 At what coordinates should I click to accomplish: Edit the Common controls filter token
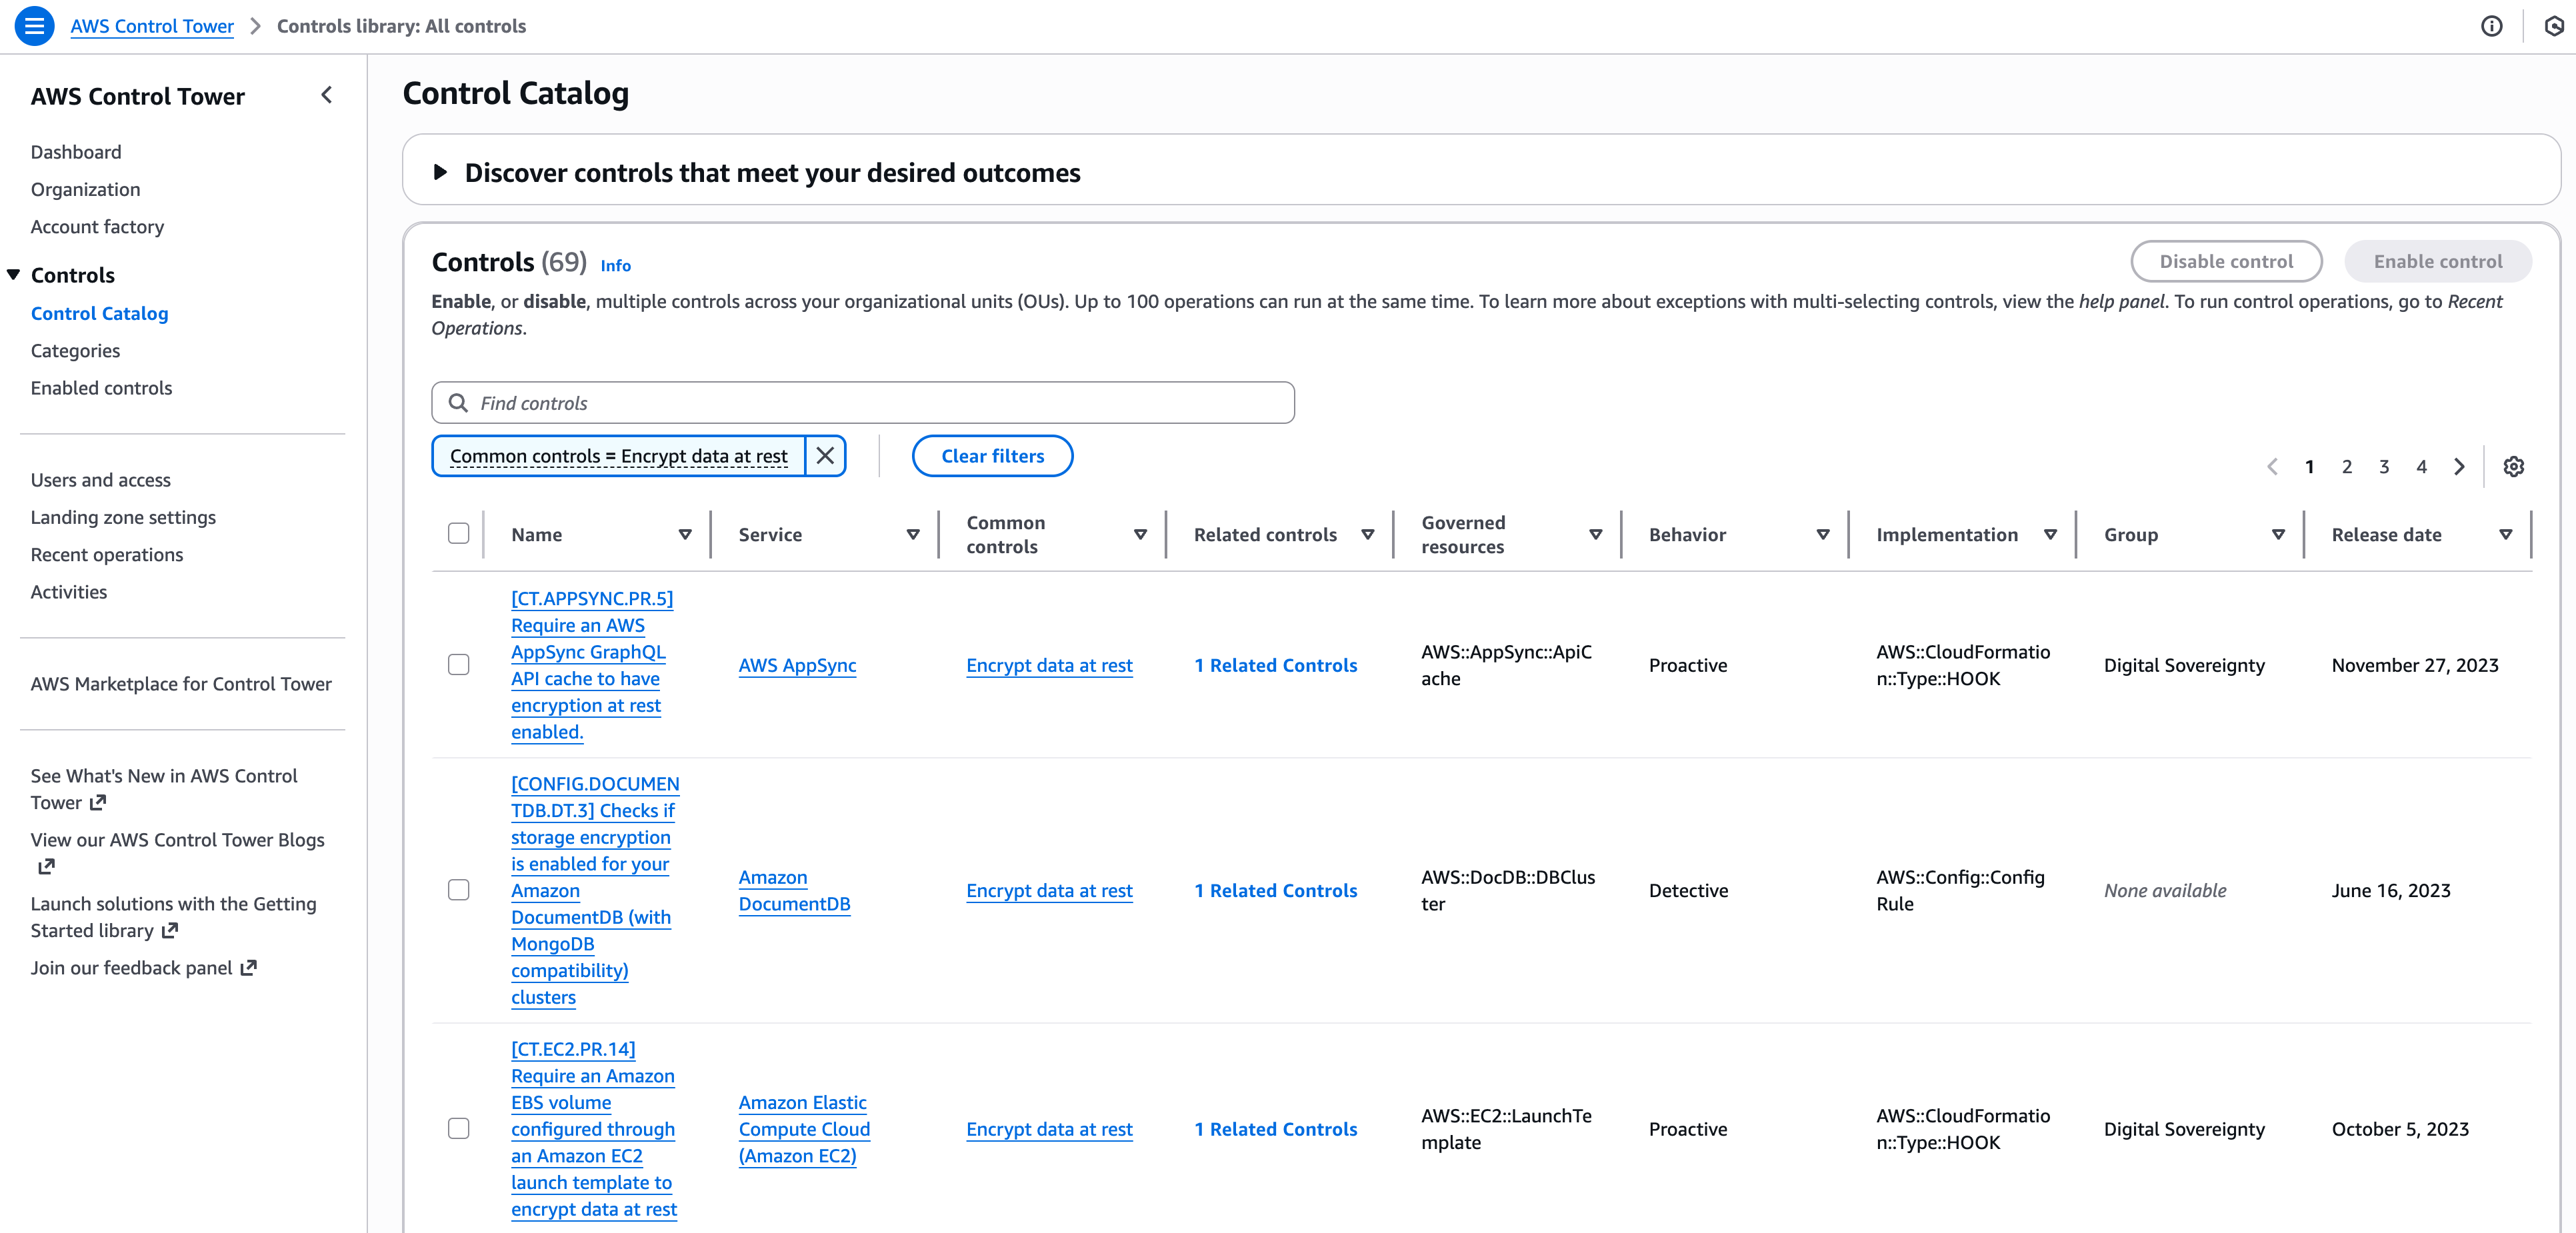point(618,456)
